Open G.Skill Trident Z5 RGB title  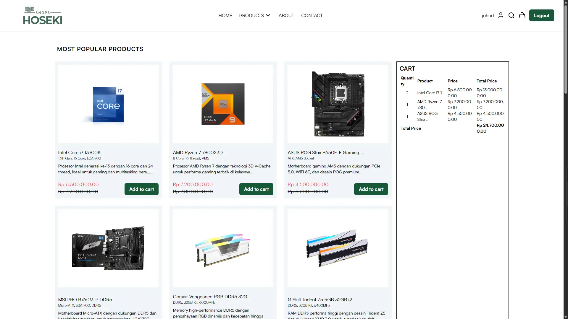click(x=322, y=300)
